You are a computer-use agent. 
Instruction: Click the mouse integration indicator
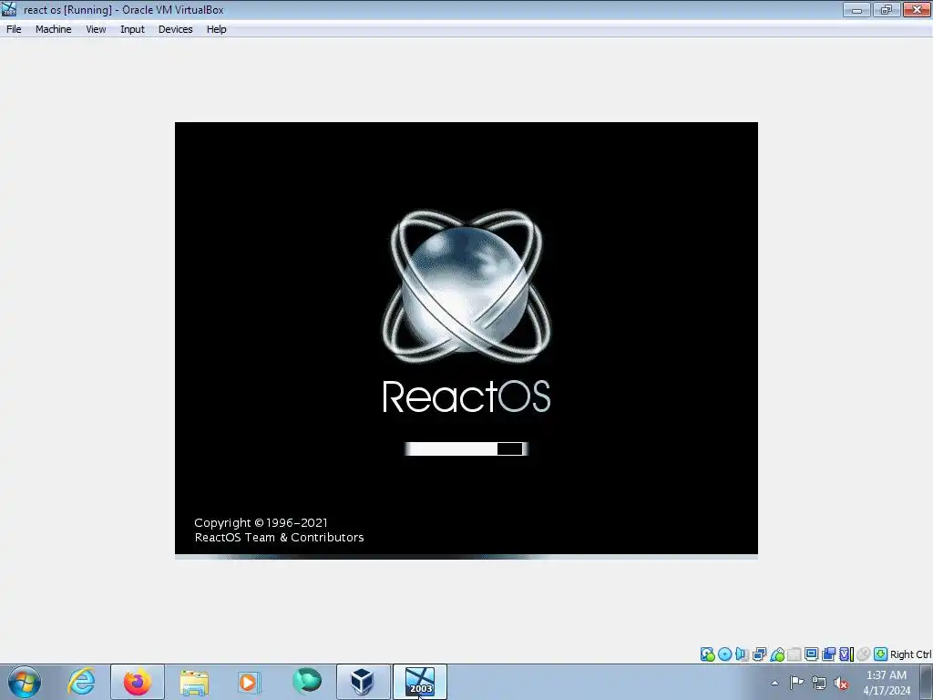(864, 654)
